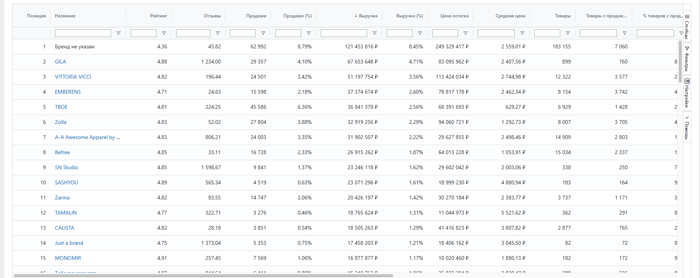
Task: Sort by Отзывы column header
Action: point(212,16)
